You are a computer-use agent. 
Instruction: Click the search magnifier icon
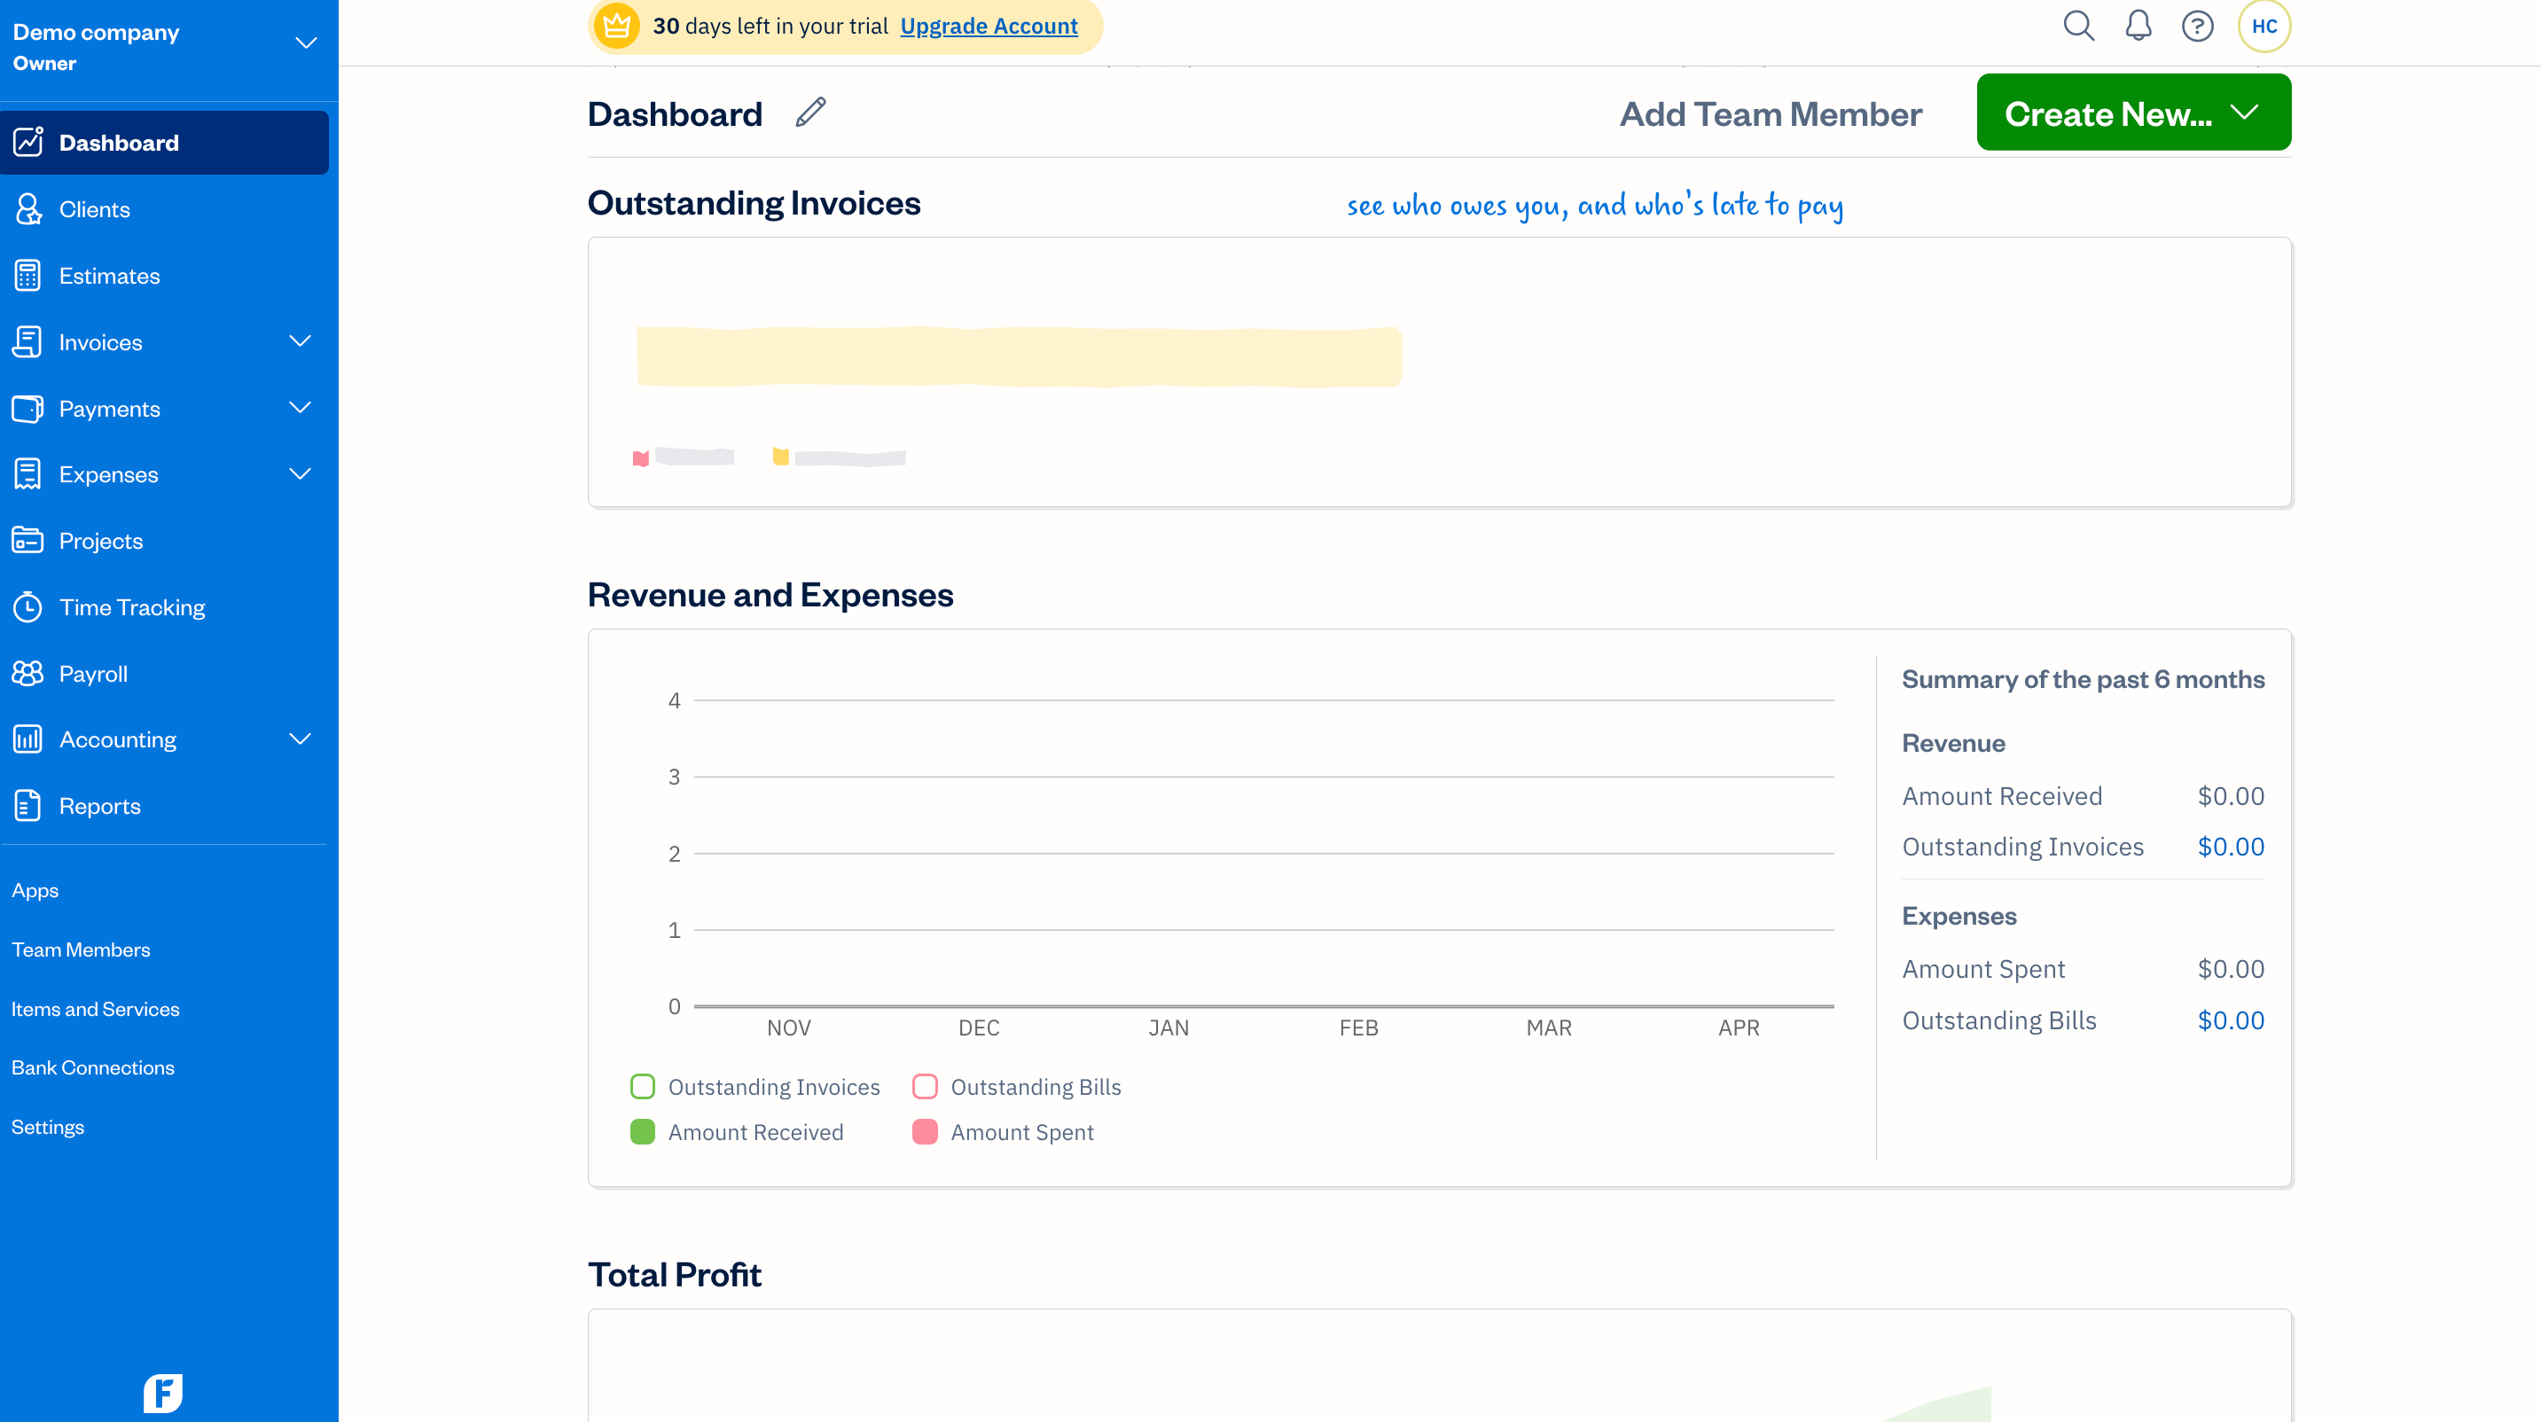click(x=2077, y=26)
